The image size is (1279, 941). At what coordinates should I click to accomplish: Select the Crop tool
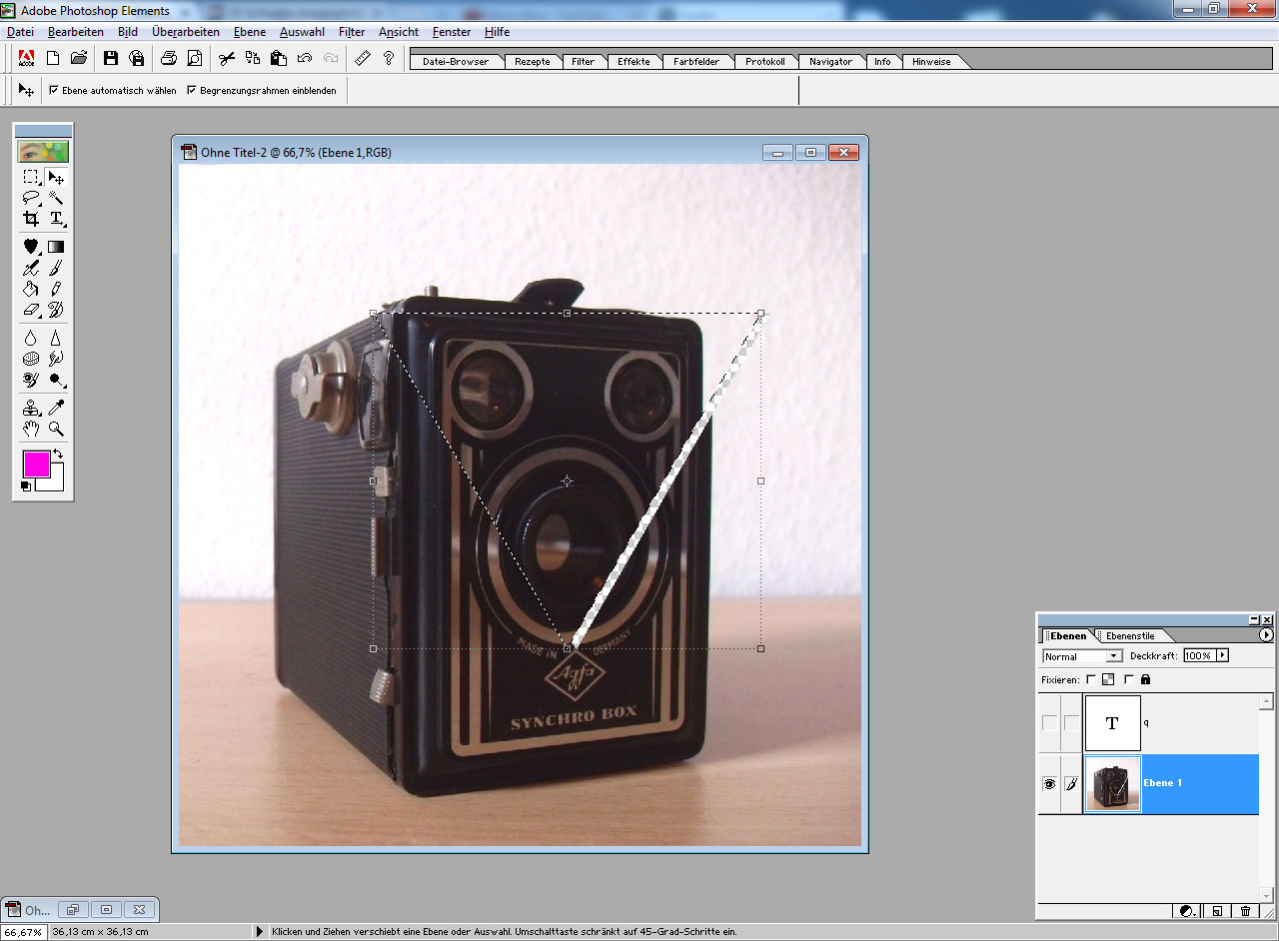(31, 219)
